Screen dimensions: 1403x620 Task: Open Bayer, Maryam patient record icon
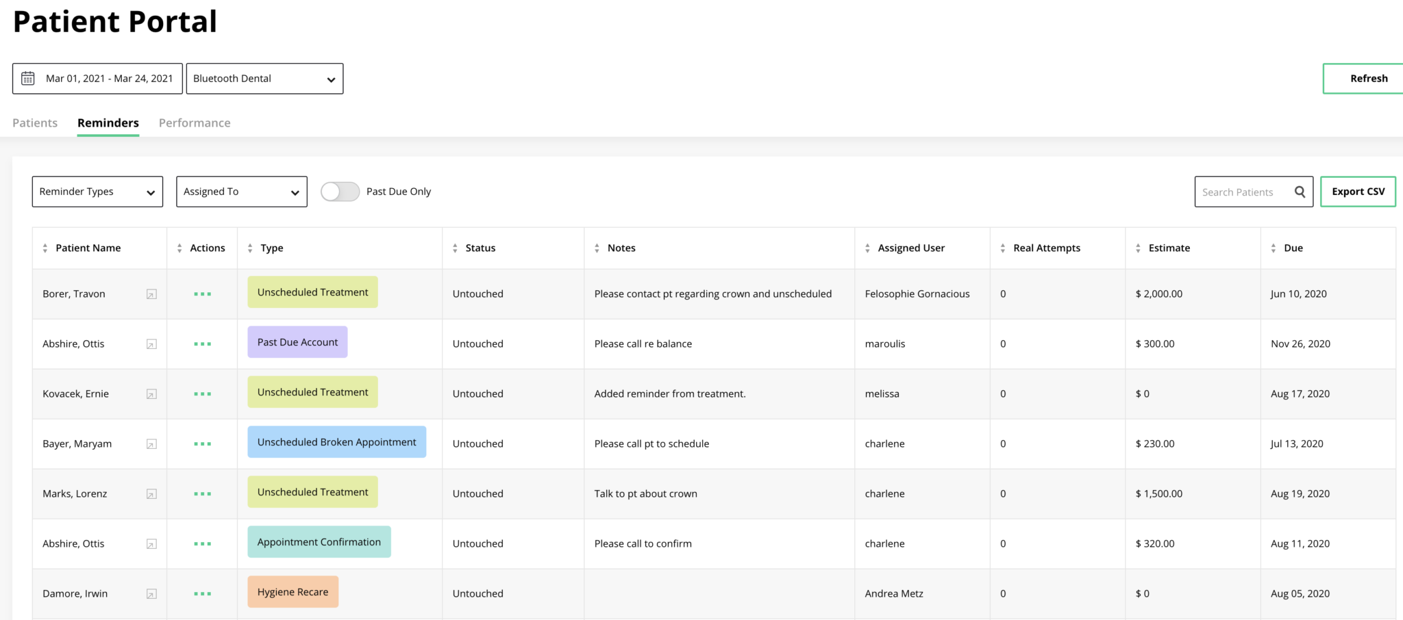(151, 444)
